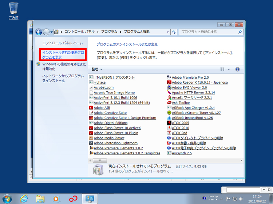
Task: Click the blue help icon
Action: pos(237,69)
